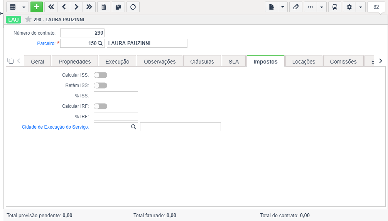Screen dimensions: 388x221
Task: Switch to the Observações tab
Action: pos(160,61)
